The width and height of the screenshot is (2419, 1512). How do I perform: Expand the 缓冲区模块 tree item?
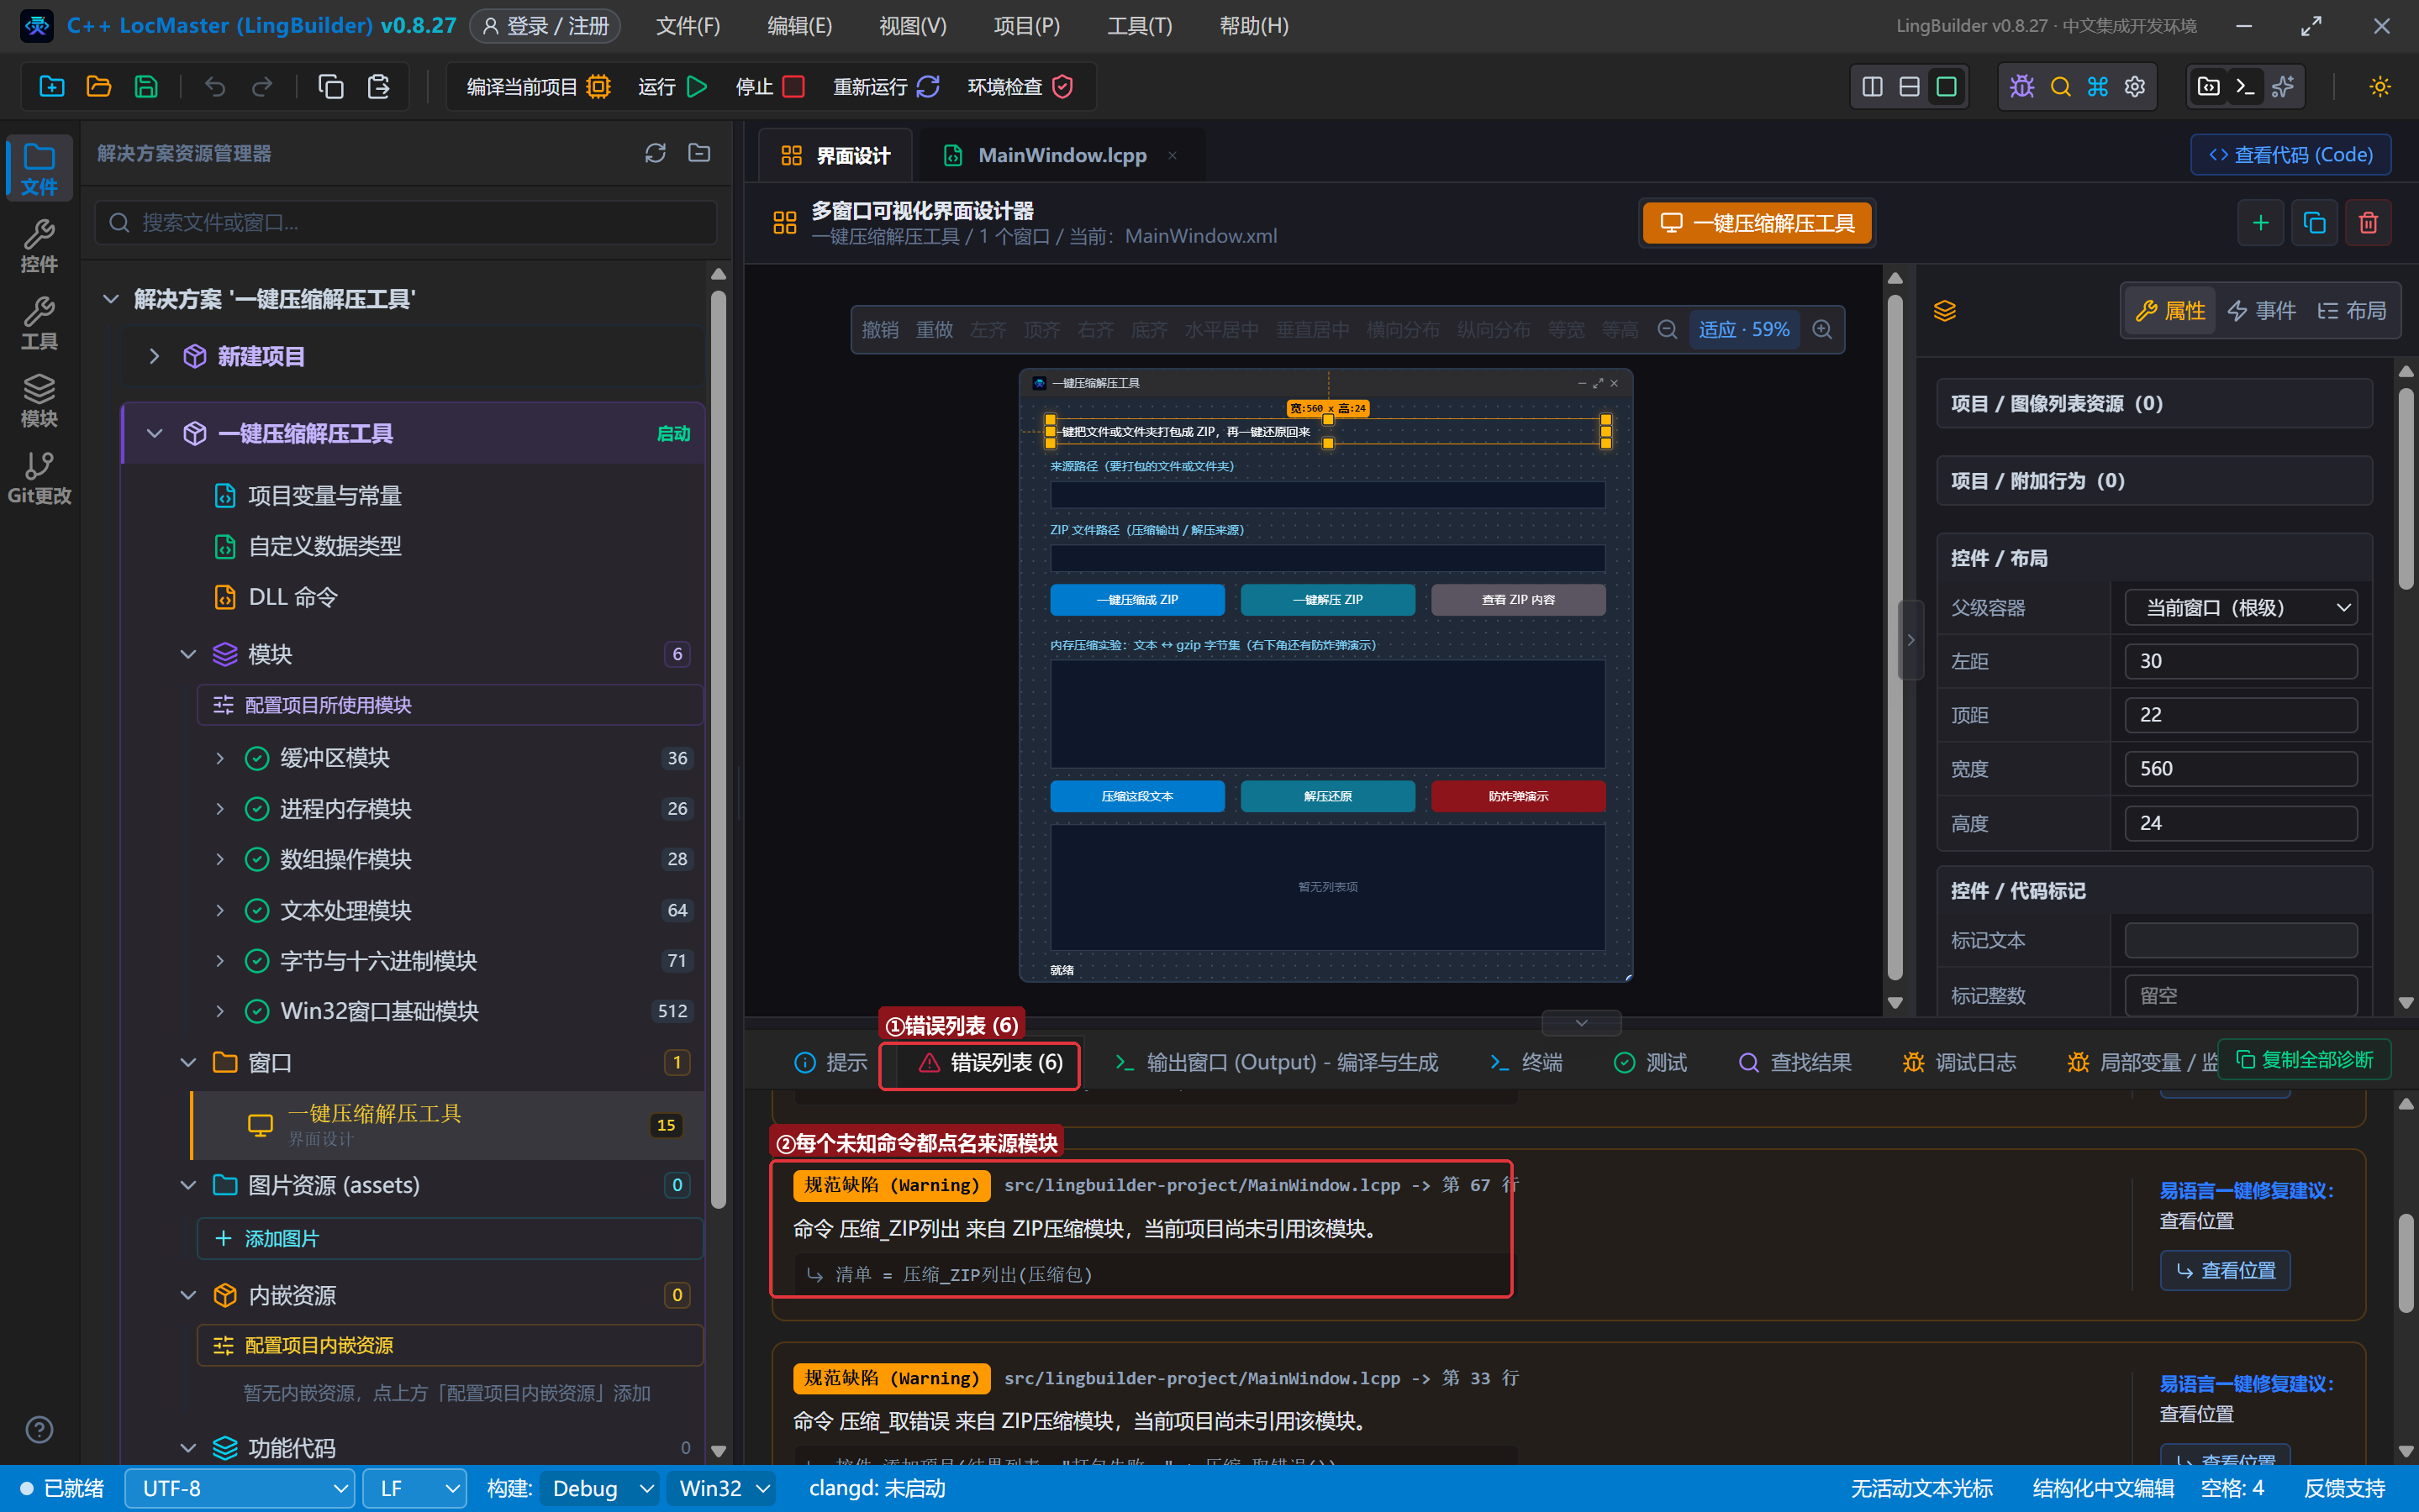click(x=220, y=758)
